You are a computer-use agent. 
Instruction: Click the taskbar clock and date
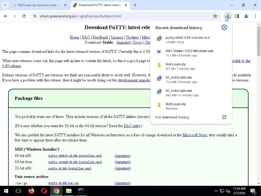point(239,191)
